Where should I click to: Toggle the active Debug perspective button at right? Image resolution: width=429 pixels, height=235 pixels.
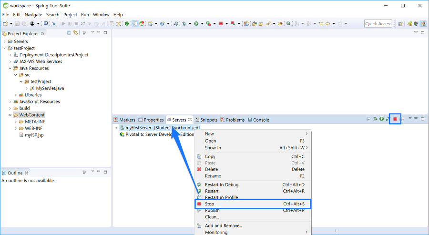coord(423,24)
